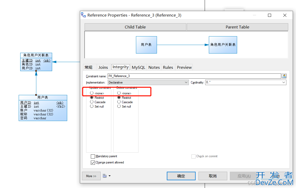Open the dropdown arrow next to properties icon
This screenshot has height=188, width=296.
click(110, 176)
